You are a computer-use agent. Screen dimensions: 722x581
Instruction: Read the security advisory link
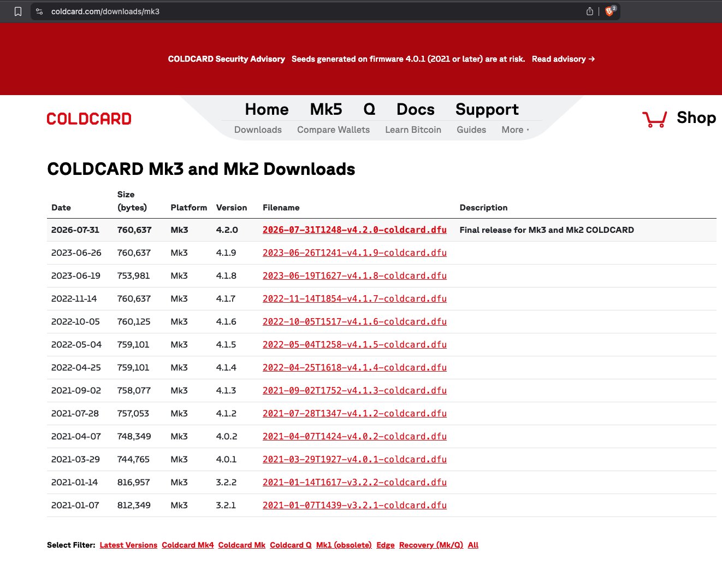click(x=563, y=59)
